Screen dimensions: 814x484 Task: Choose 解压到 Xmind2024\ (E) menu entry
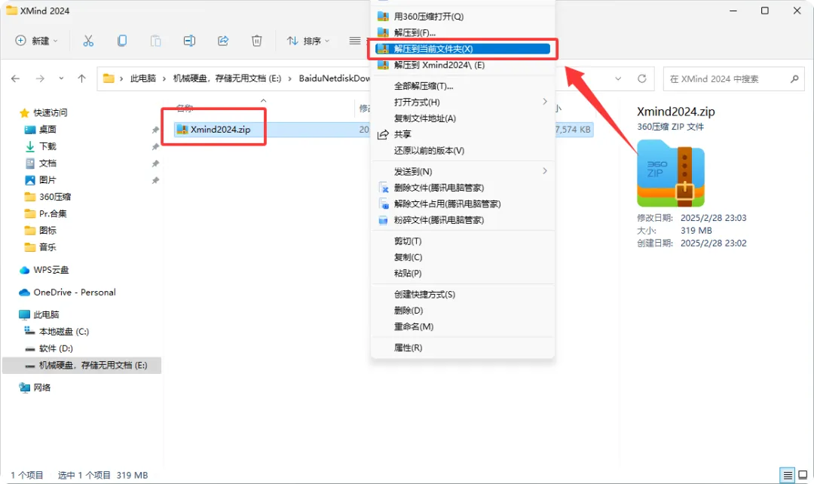point(463,65)
